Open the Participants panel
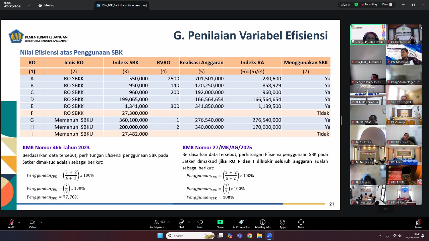 pyautogui.click(x=157, y=223)
